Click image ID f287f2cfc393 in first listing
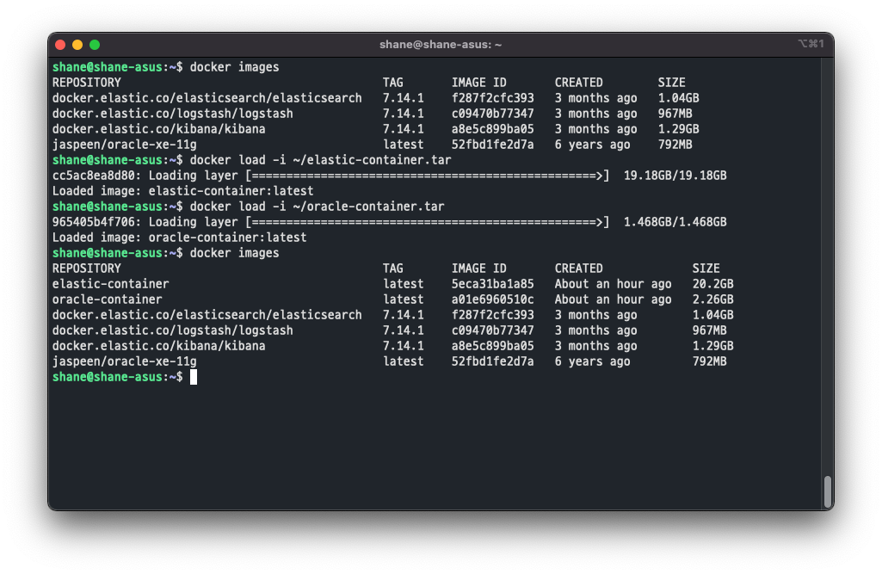Viewport: 882px width, 574px height. pyautogui.click(x=493, y=98)
